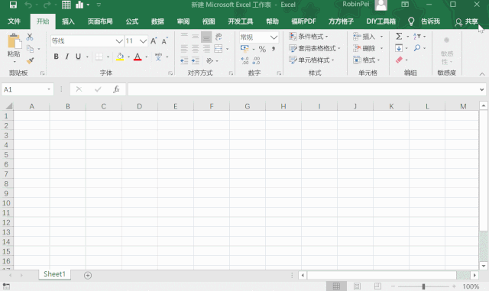Open the font size dropdown showing 11
This screenshot has width=489, height=291.
[x=143, y=40]
